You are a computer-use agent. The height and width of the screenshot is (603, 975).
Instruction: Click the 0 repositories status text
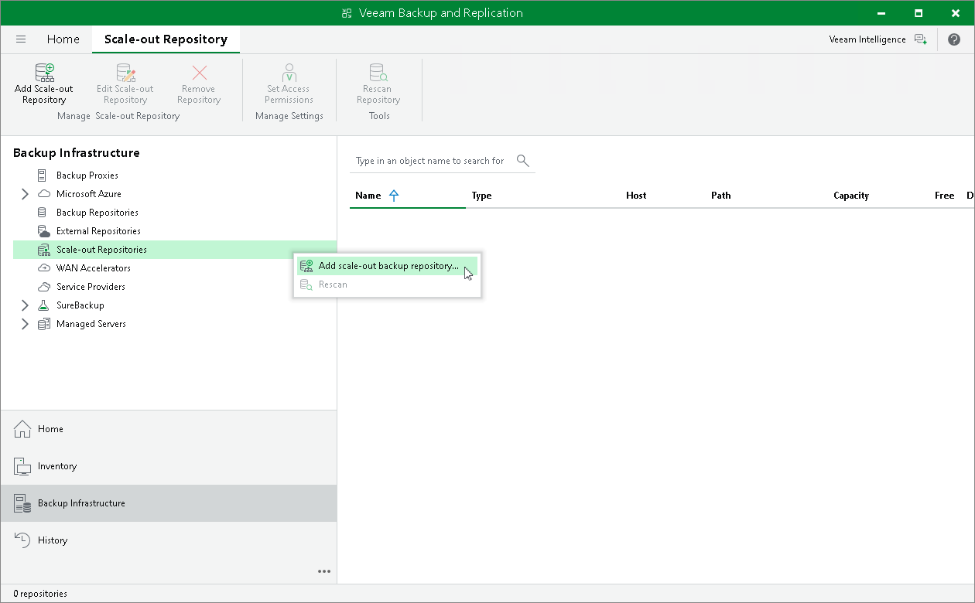40,594
